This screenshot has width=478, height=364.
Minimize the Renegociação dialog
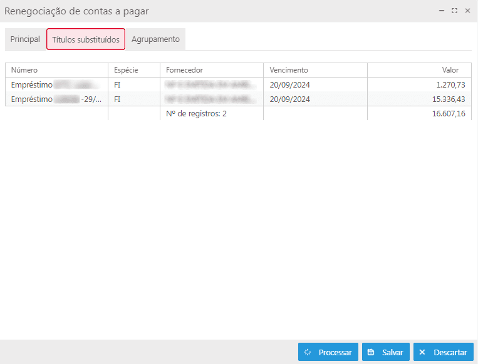[442, 11]
